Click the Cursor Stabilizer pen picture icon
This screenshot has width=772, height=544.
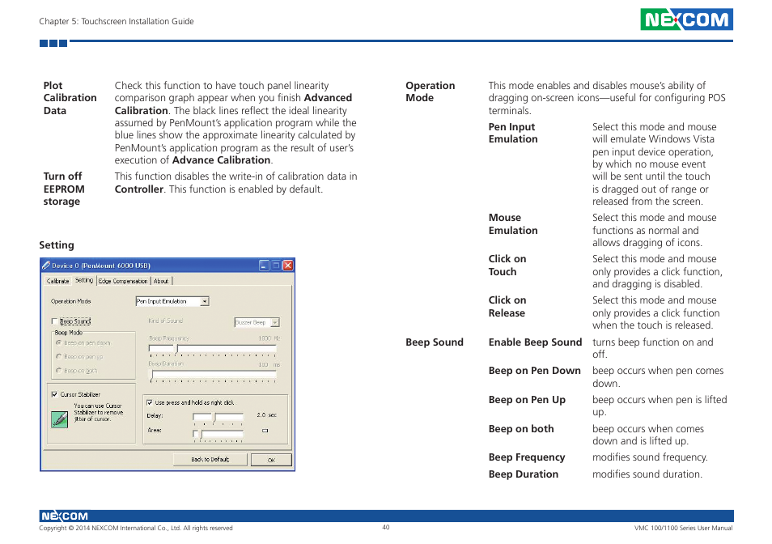point(60,419)
